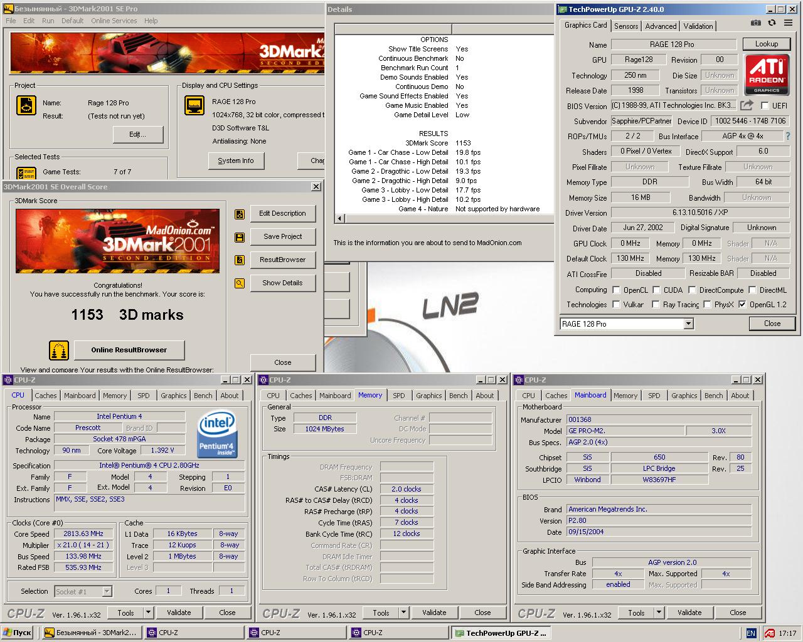The image size is (803, 642).
Task: Click the Save Project button
Action: [x=282, y=237]
